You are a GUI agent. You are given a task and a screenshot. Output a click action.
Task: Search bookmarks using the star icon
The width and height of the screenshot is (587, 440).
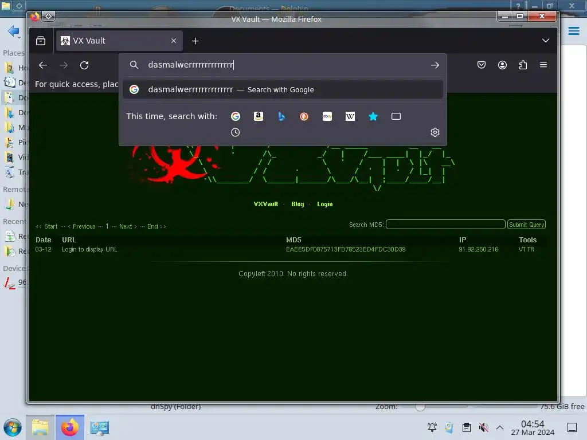[x=373, y=116]
